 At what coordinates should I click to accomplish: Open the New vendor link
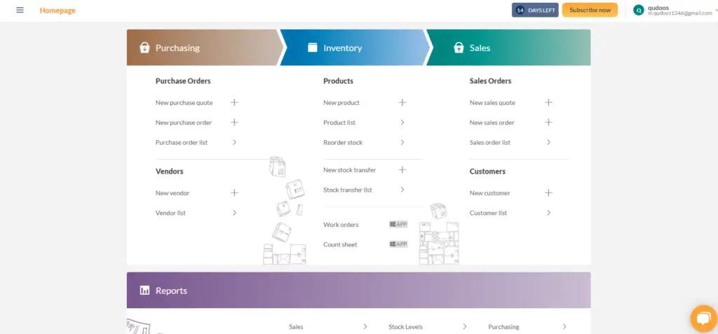click(172, 193)
